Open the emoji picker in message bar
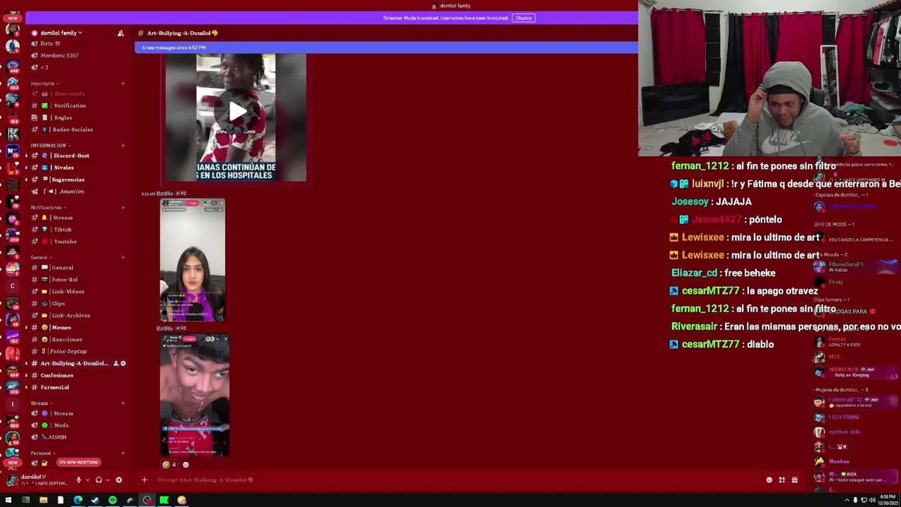The image size is (901, 507). [x=769, y=480]
